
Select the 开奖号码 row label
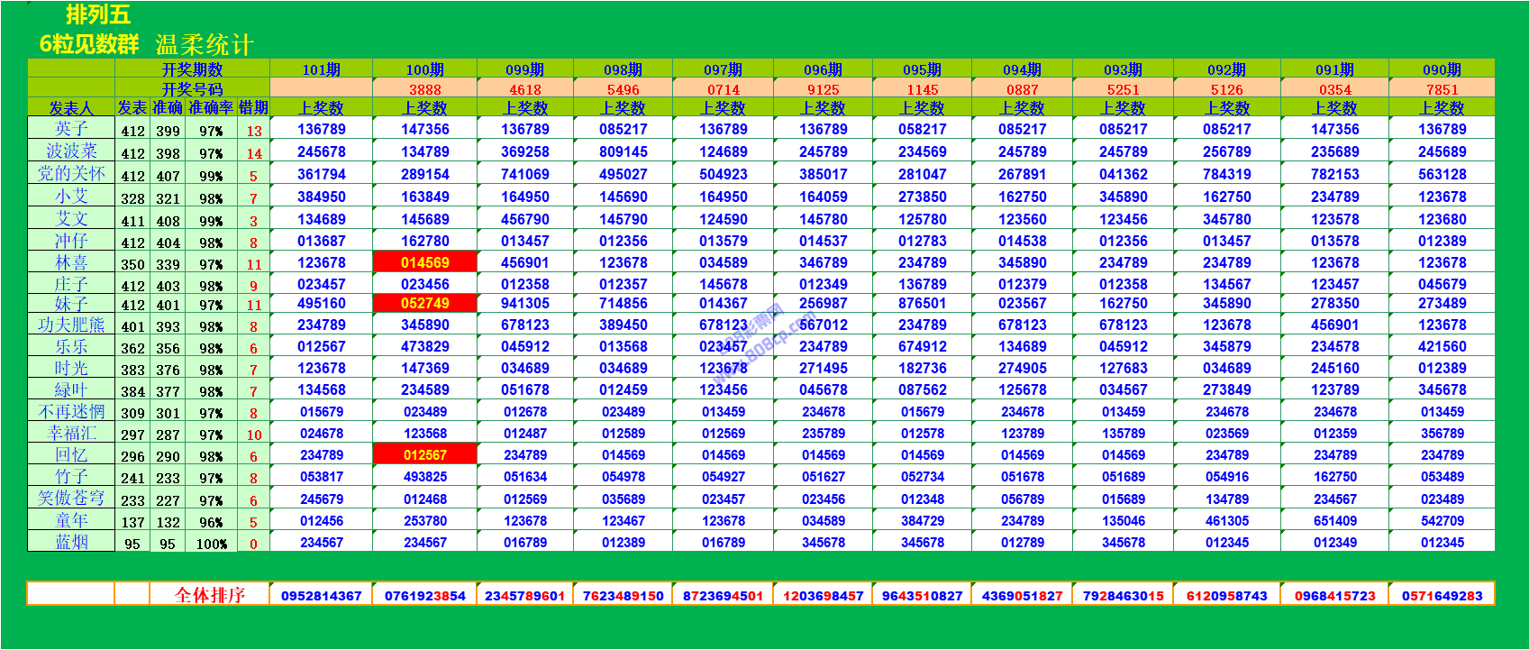point(192,89)
